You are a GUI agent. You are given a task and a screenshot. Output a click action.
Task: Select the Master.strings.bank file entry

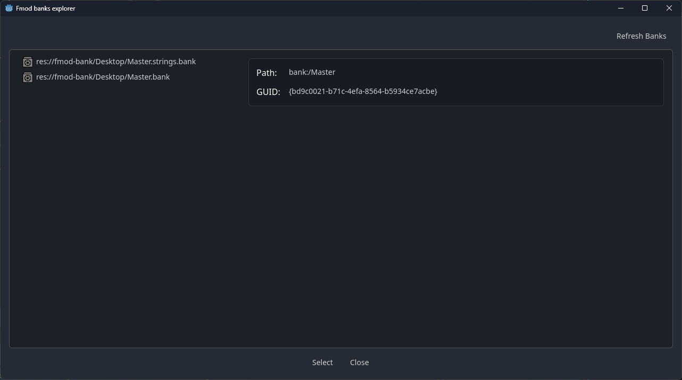click(115, 62)
